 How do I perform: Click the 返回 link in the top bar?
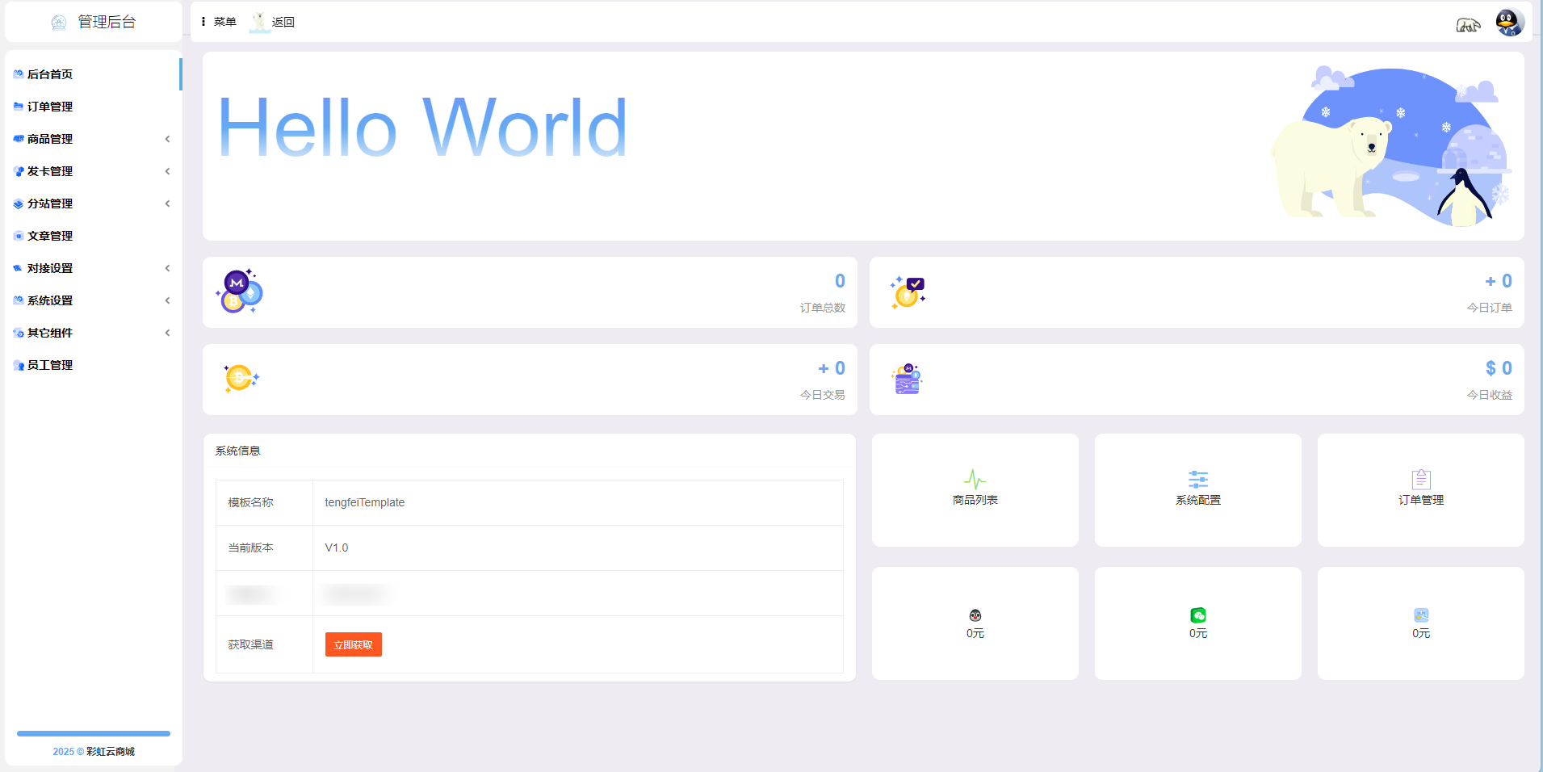(282, 22)
